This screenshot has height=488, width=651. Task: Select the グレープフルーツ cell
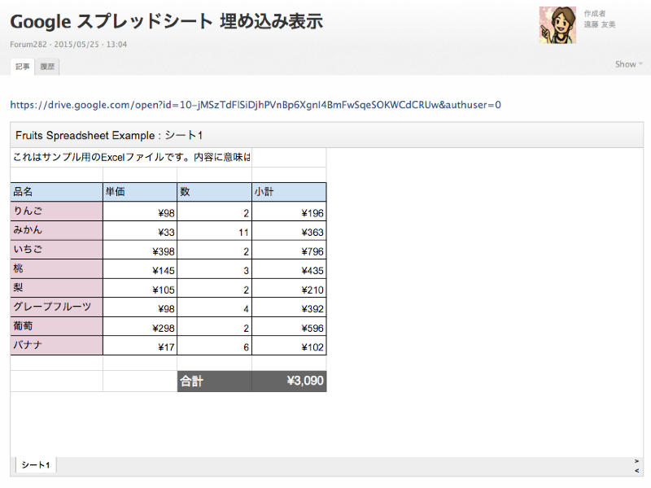coord(56,307)
